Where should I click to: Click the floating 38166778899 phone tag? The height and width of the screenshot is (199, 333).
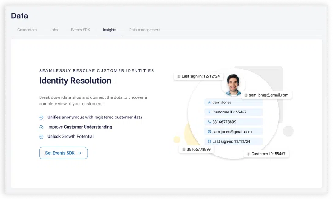click(x=197, y=149)
